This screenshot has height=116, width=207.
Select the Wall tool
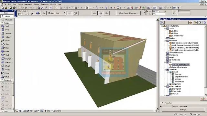point(7,26)
